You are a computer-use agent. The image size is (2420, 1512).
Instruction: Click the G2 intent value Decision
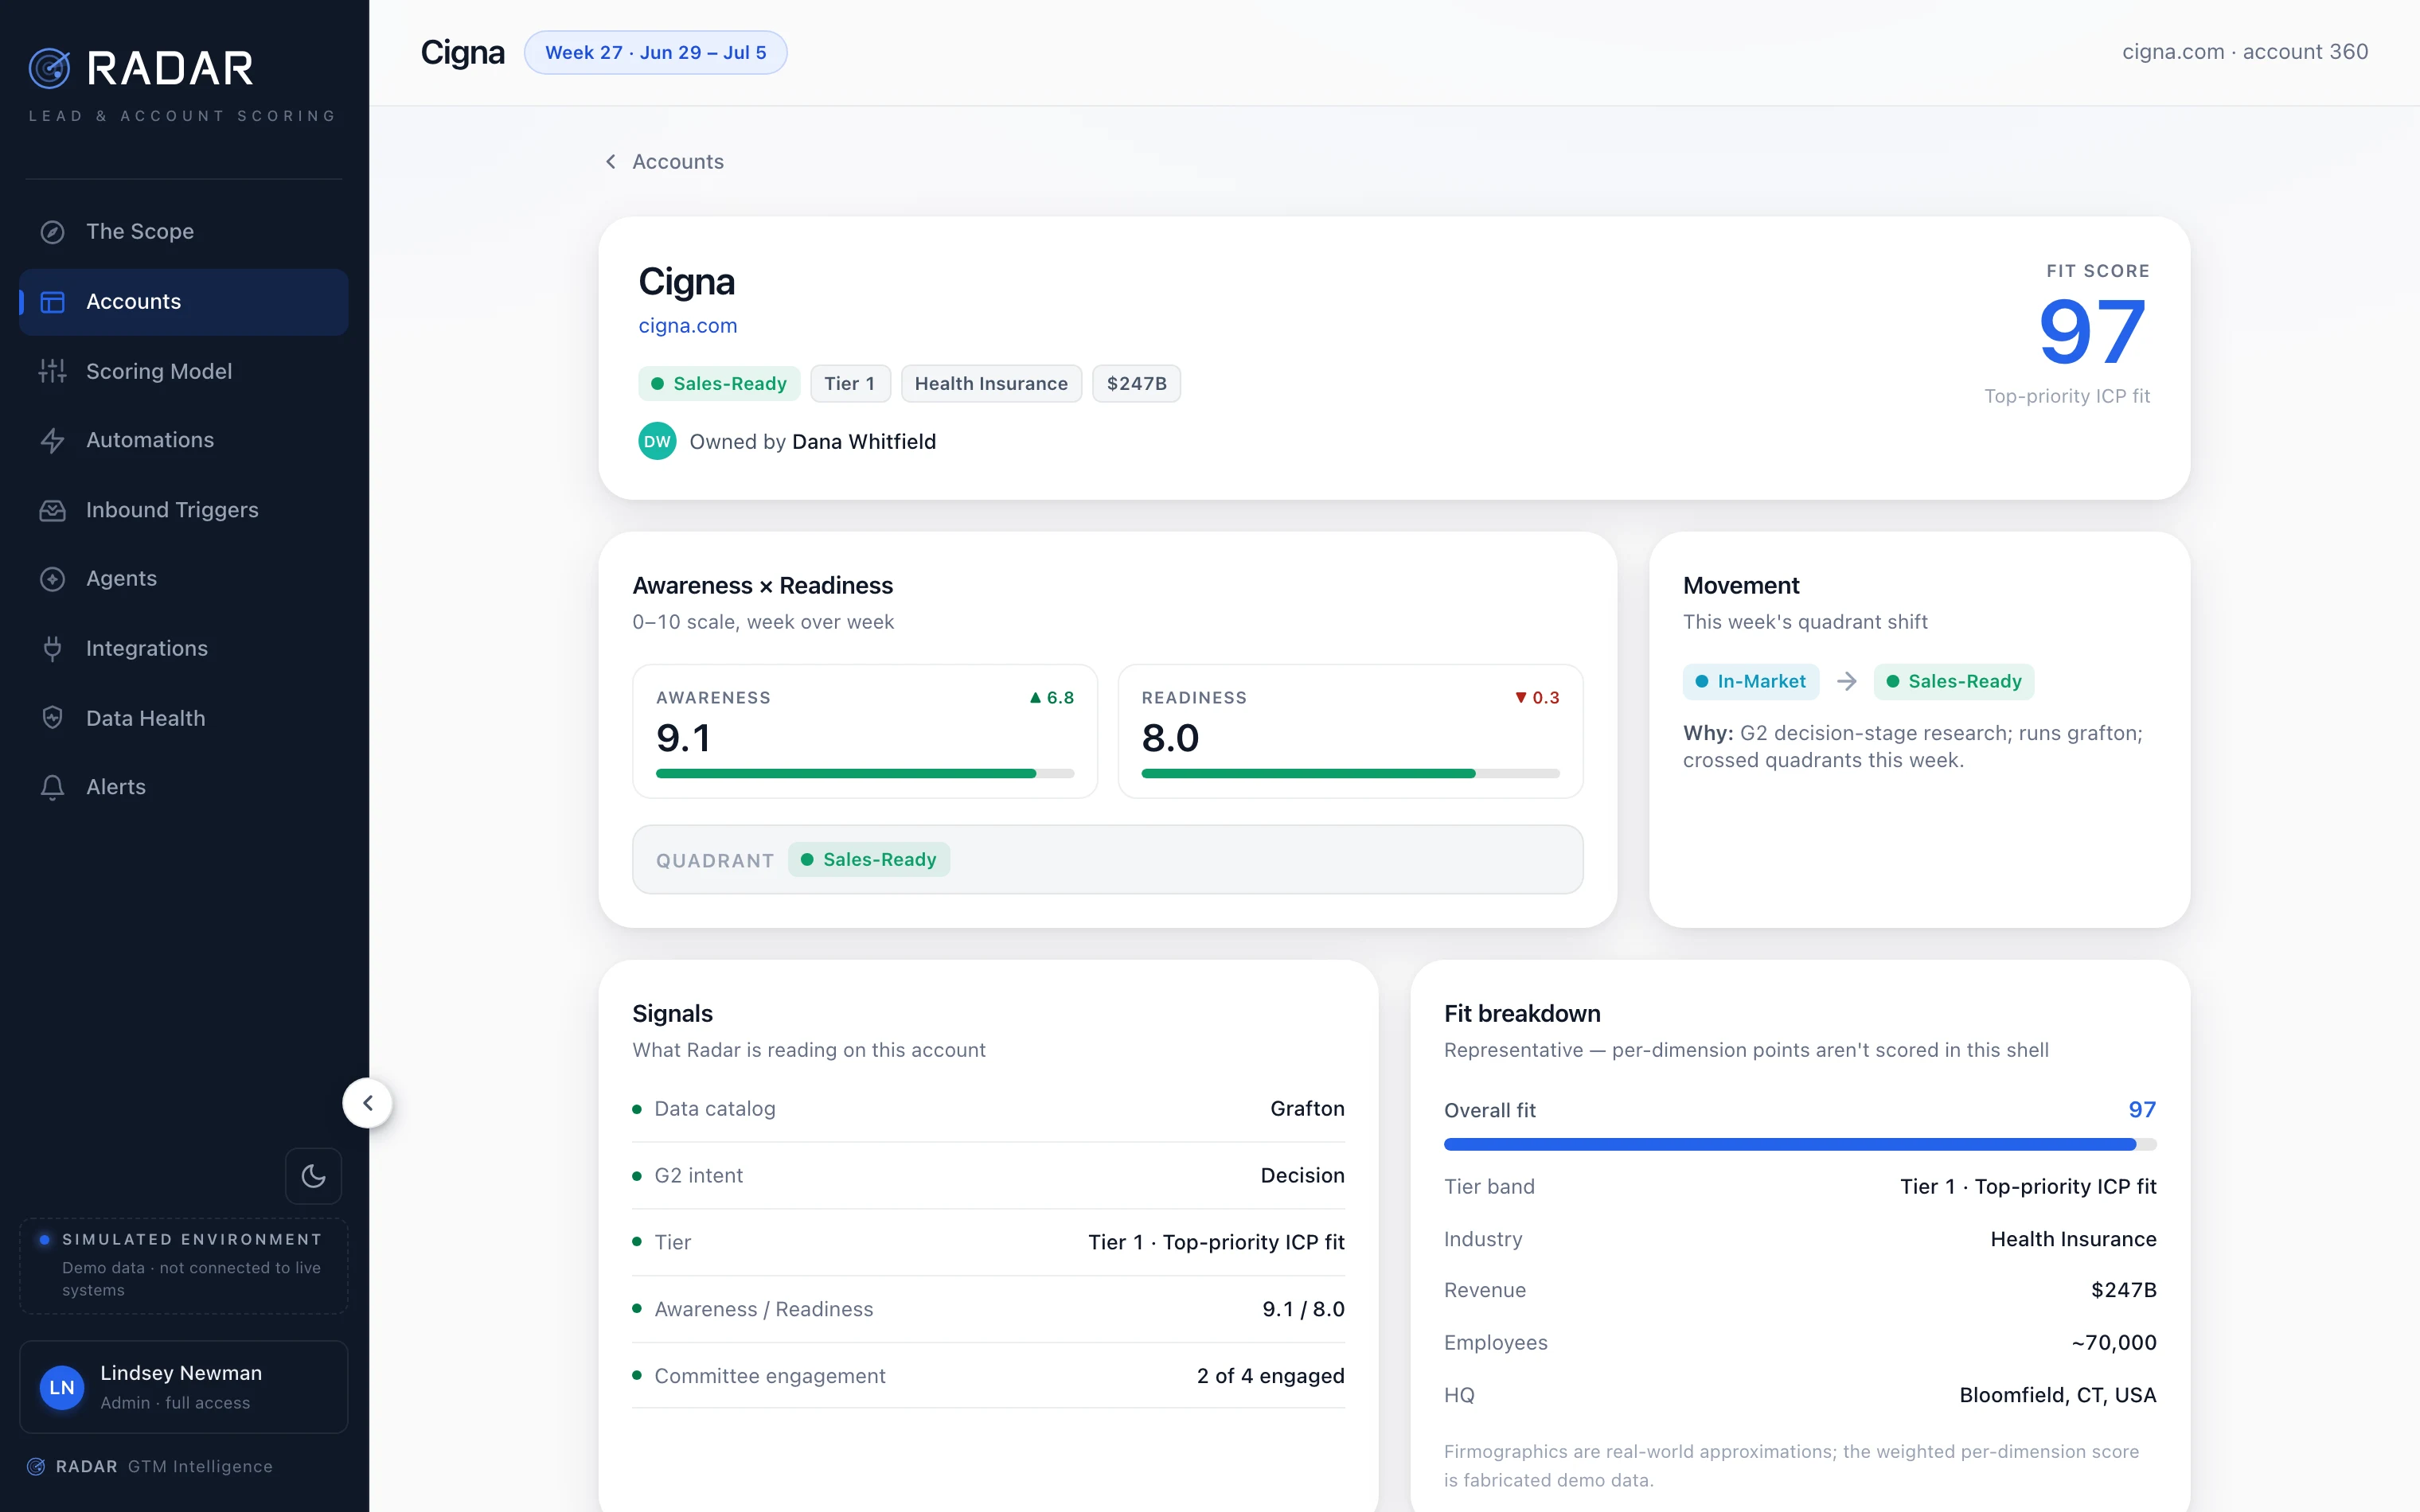point(1302,1176)
